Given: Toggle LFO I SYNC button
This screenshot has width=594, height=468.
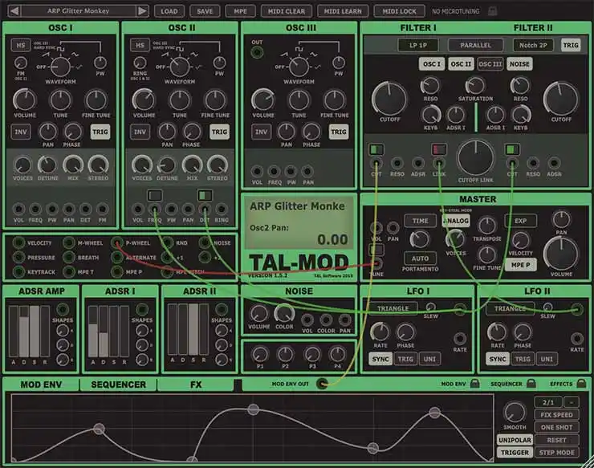Looking at the screenshot, I should pyautogui.click(x=380, y=359).
